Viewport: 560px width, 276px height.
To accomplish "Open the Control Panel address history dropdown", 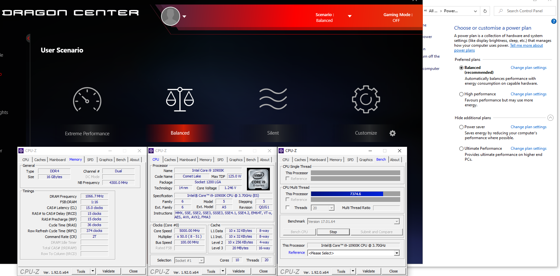I will 475,11.
